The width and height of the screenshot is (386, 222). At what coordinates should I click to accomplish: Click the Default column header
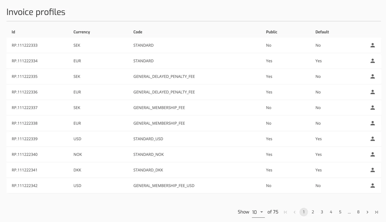point(322,32)
